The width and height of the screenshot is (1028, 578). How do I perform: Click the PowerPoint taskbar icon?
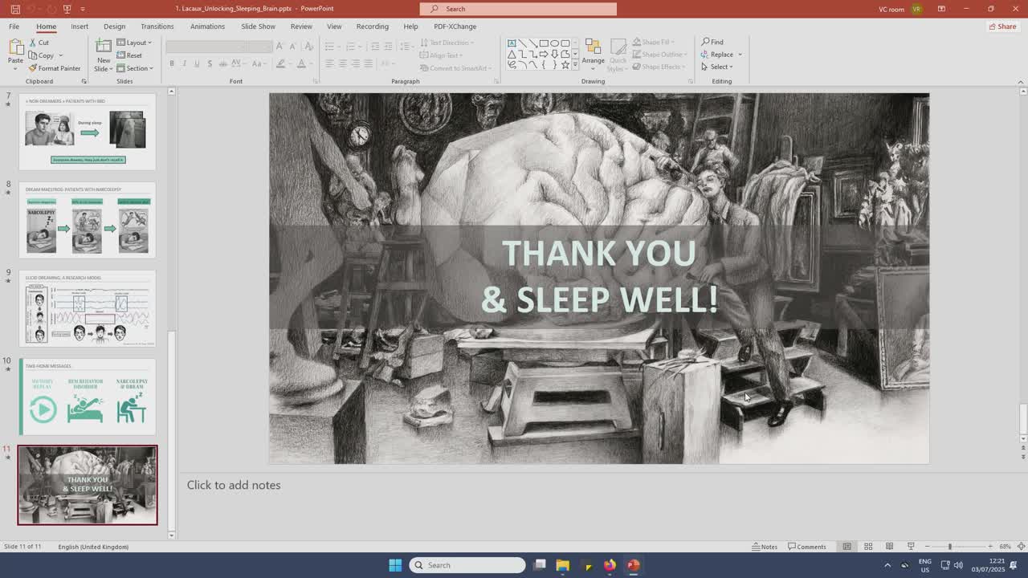(x=633, y=565)
